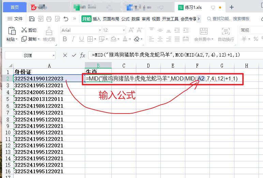The height and width of the screenshot is (178, 263).
Task: Decrease indent icon
Action: coord(177,30)
